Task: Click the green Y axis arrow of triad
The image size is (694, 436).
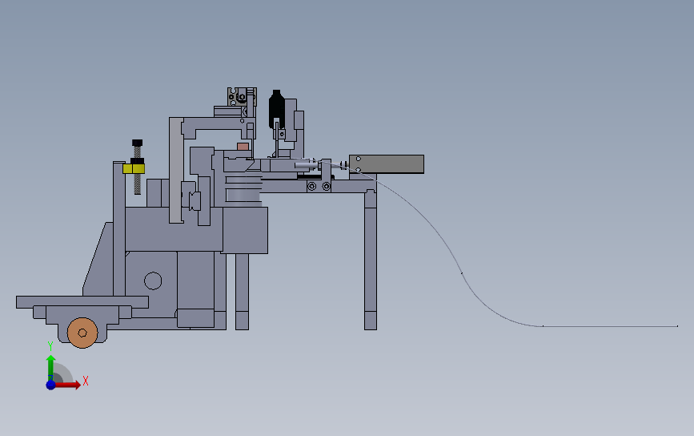Action: point(50,367)
